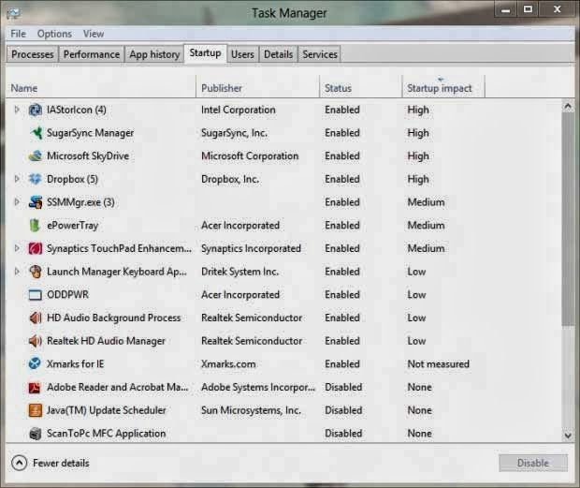Click the Task Manager title bar icon
This screenshot has width=580, height=488.
click(14, 13)
